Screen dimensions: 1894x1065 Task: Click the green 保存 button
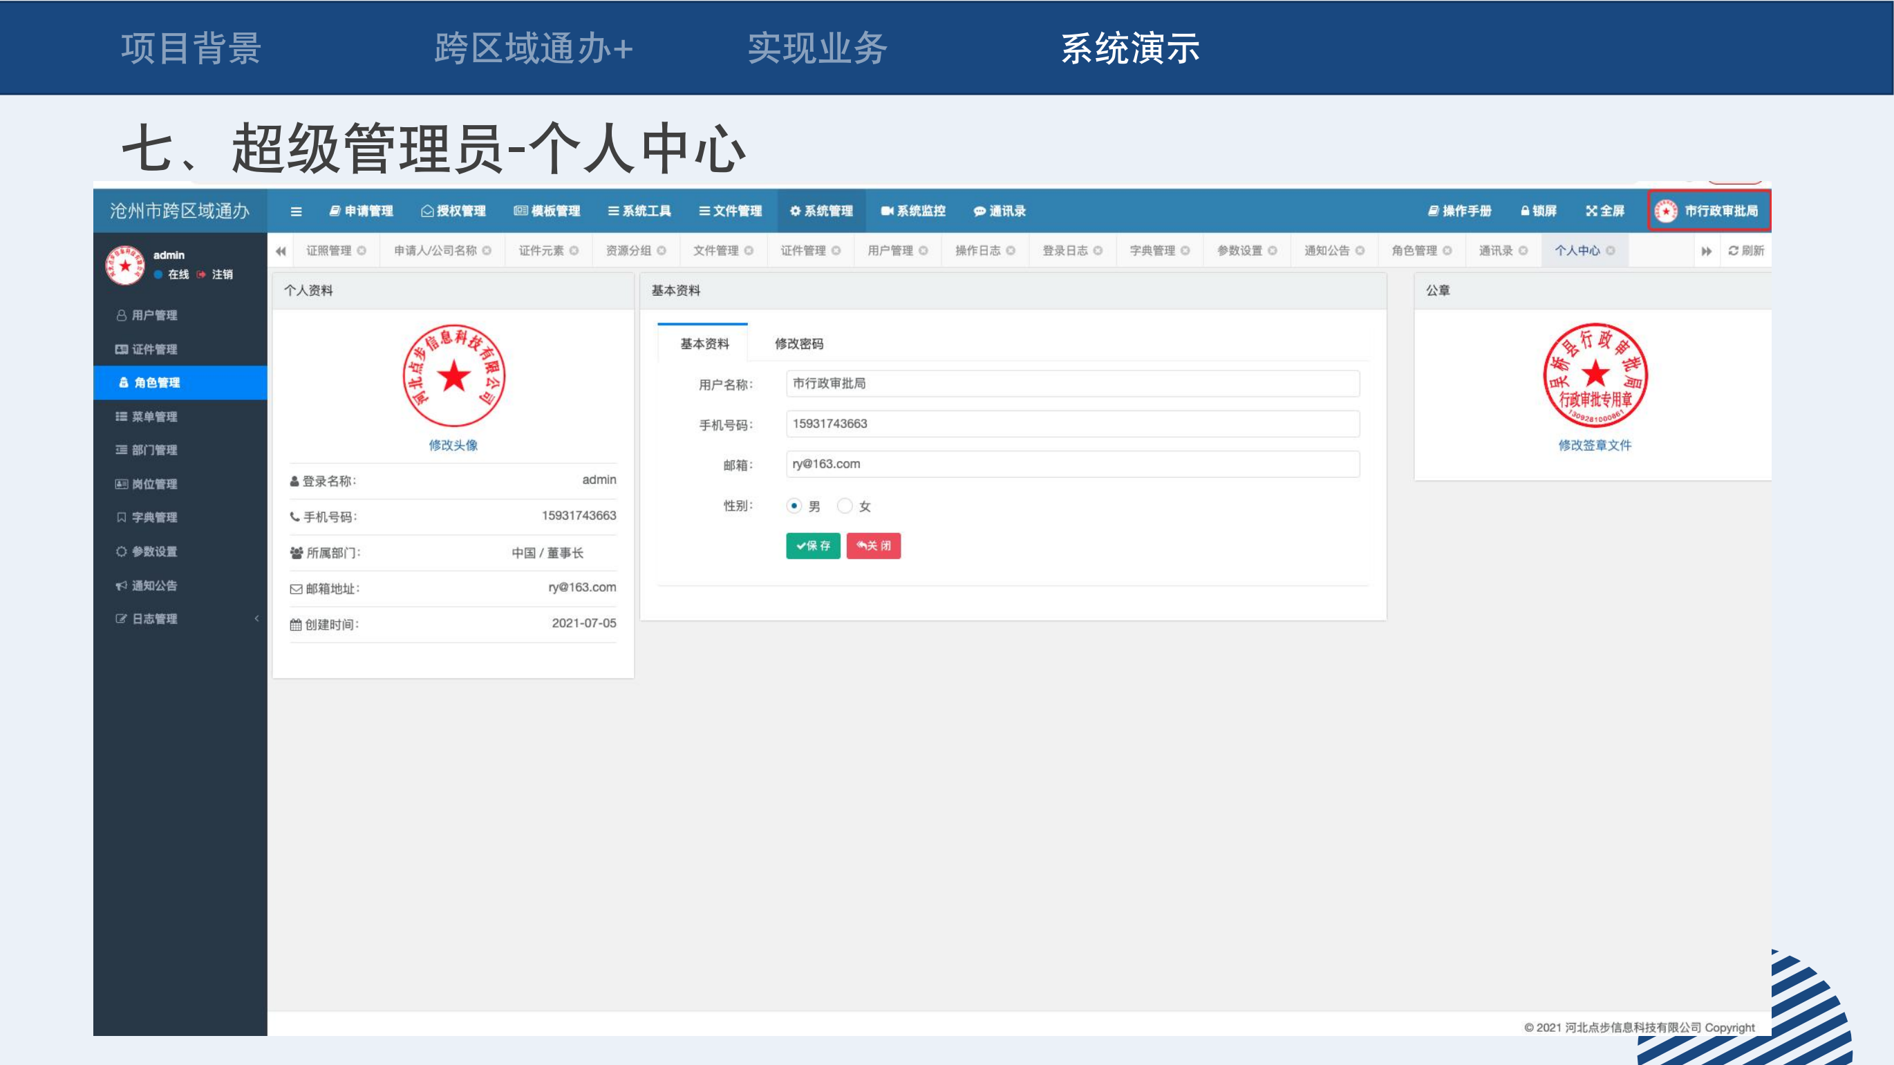pyautogui.click(x=812, y=545)
